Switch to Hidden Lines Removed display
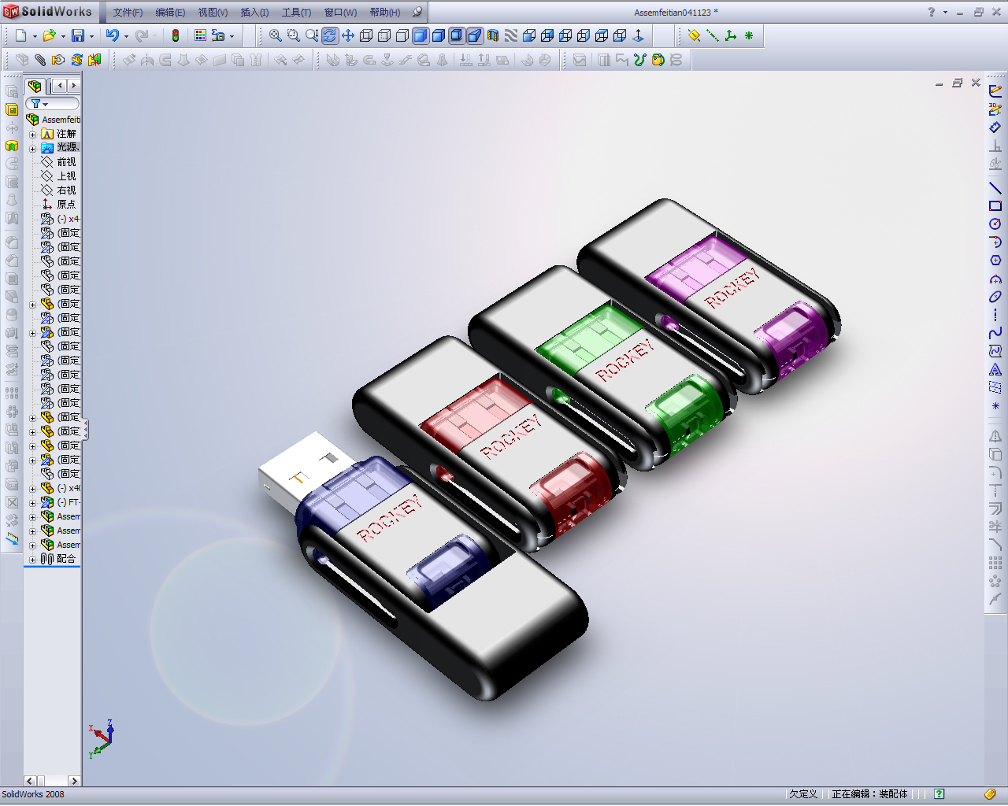Screen dimensions: 1008x806 [x=402, y=35]
